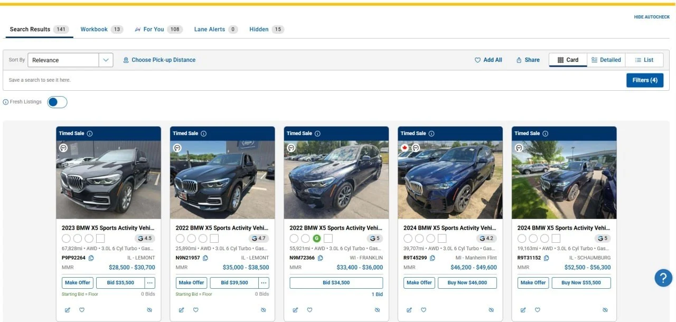
Task: Click Buy Now $46,000
Action: 467,282
